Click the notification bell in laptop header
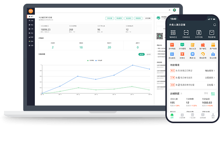The width and height of the screenshot is (220, 147). click(x=169, y=10)
